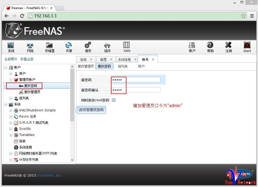Click the 注销 logout icon
Image resolution: width=258 pixels, height=187 pixels.
point(229,47)
